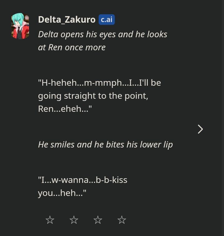Image resolution: width=224 pixels, height=236 pixels.
Task: Select the fourth rating star
Action: (122, 220)
